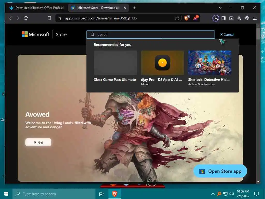Click the taskbar 'Type here to search' box
265x199 pixels.
pyautogui.click(x=54, y=194)
